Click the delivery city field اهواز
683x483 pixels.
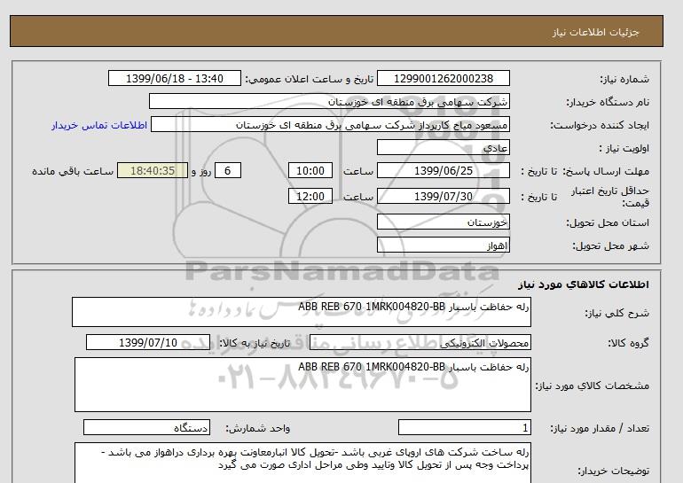click(x=444, y=245)
